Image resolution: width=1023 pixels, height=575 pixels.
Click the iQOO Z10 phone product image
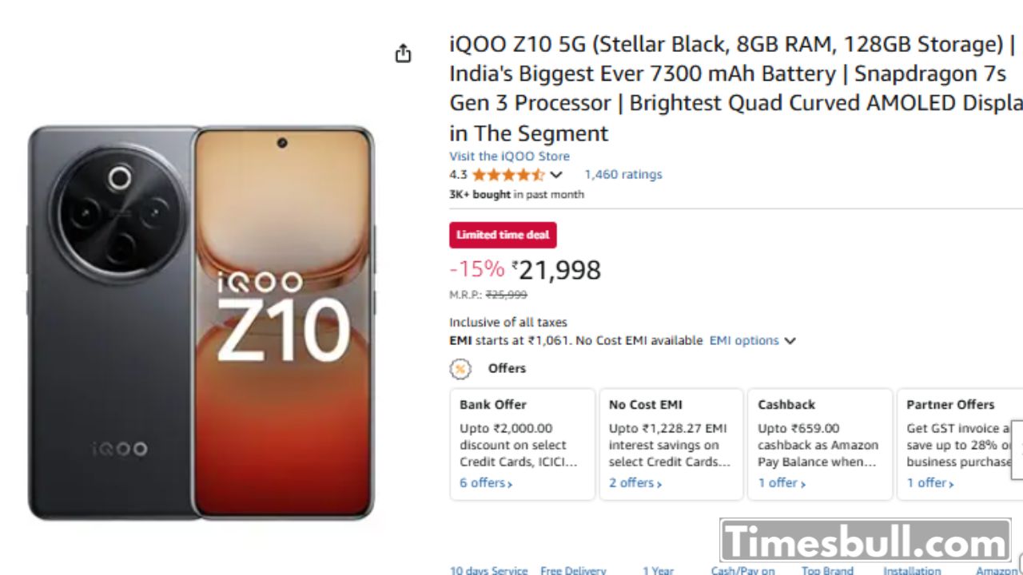(x=201, y=323)
